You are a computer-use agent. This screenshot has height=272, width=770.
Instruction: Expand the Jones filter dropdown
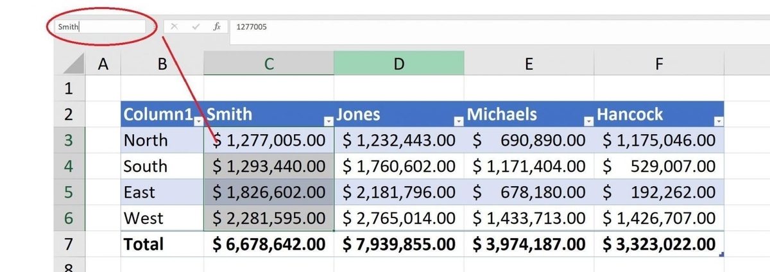pos(459,121)
